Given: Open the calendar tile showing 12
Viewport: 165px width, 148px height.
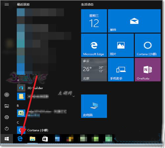Looking at the screenshot, I should (94, 21).
